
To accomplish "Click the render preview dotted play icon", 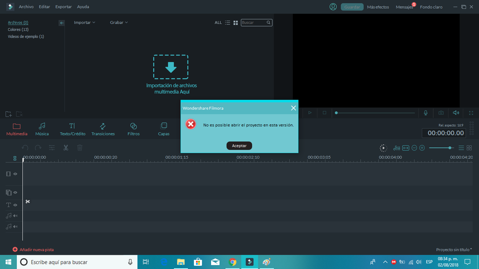I will [x=383, y=148].
